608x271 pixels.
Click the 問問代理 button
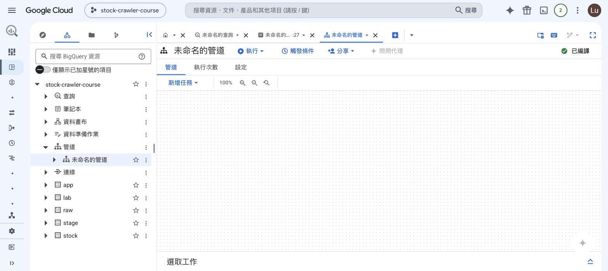387,51
